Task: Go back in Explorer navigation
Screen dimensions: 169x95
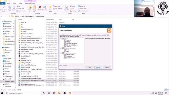Action: pos(2,16)
